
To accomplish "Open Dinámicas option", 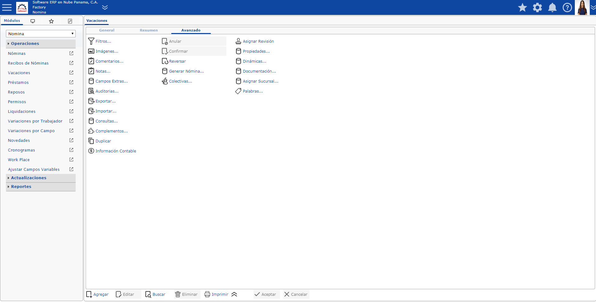I will coord(251,61).
